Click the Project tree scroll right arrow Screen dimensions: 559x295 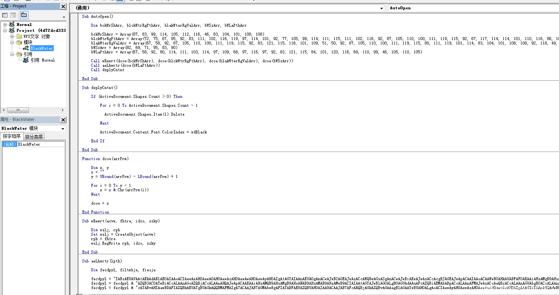click(63, 110)
